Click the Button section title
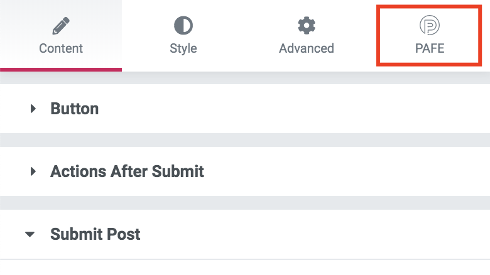Screen dimensions: 490x275 (75, 109)
